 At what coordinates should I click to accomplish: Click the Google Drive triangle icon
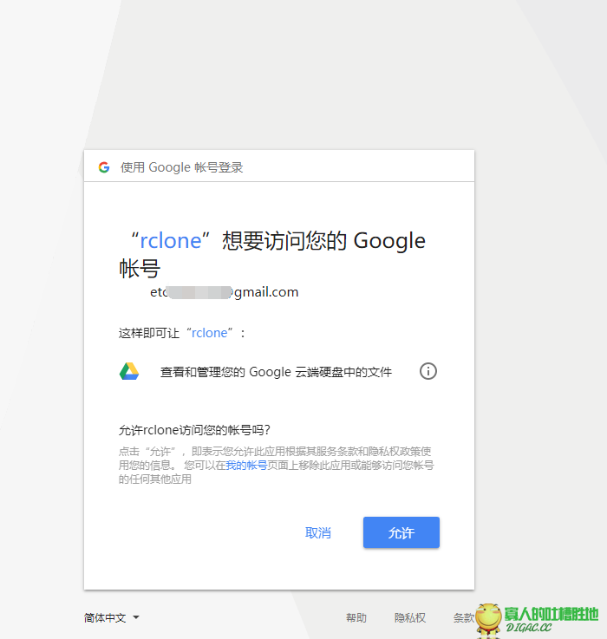(129, 371)
